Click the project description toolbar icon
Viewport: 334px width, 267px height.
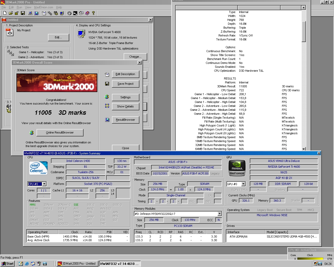pyautogui.click(x=44, y=13)
